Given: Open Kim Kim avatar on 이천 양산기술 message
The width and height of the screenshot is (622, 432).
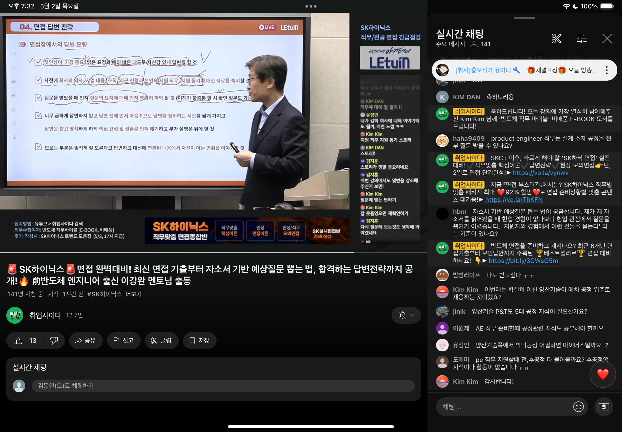Looking at the screenshot, I should pyautogui.click(x=442, y=292).
